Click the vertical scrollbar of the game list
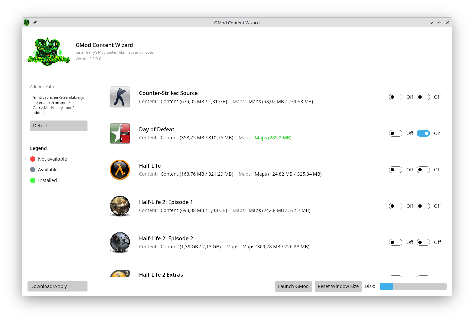 pos(451,132)
